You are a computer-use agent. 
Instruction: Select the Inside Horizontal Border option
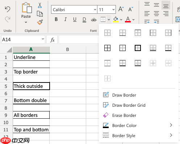pyautogui.click(x=168, y=63)
